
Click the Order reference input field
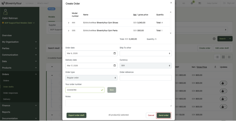(x=145, y=78)
